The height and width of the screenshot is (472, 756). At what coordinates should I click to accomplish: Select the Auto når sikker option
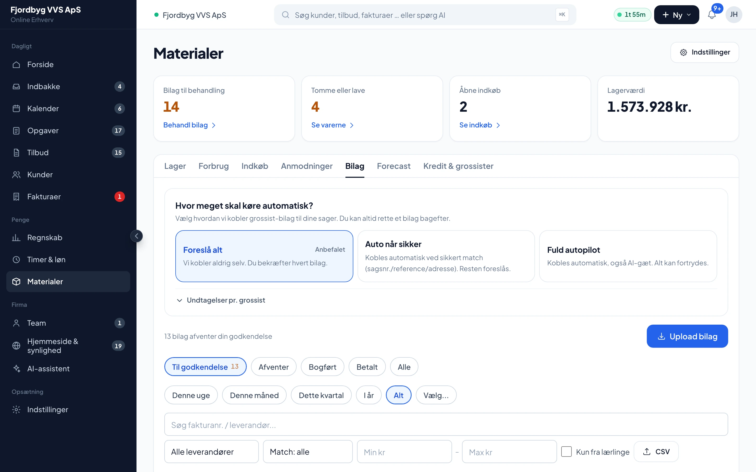(446, 256)
